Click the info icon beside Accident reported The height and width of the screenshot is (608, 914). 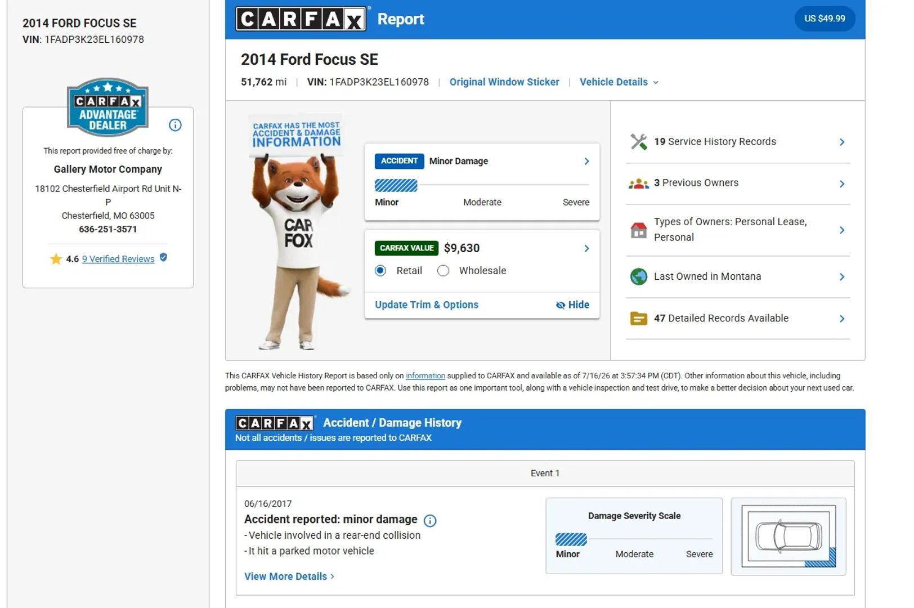[430, 521]
